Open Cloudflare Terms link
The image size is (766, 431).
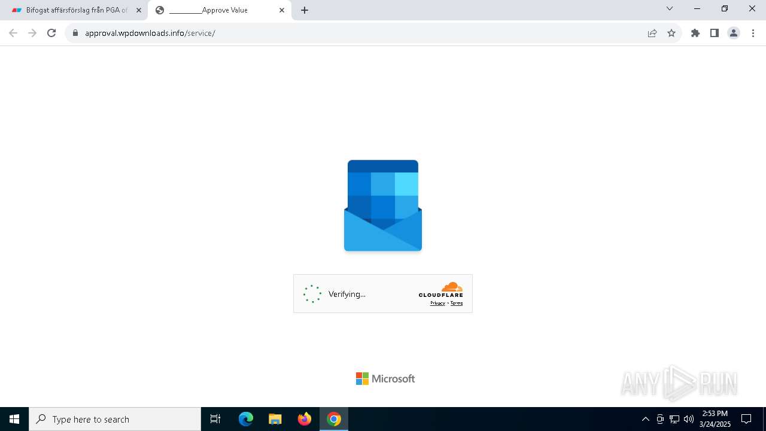tap(457, 303)
